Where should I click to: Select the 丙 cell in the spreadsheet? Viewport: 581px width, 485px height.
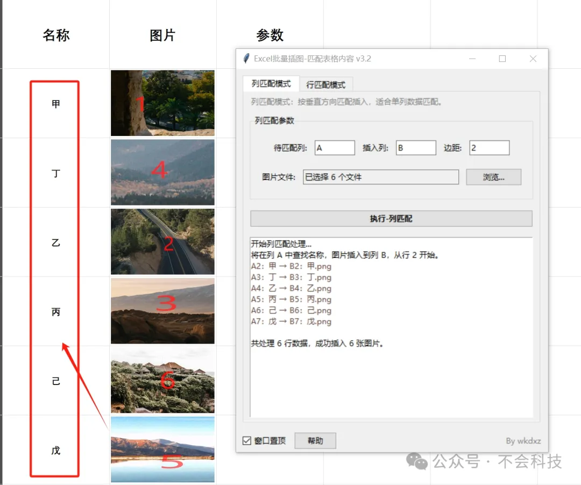coord(55,312)
